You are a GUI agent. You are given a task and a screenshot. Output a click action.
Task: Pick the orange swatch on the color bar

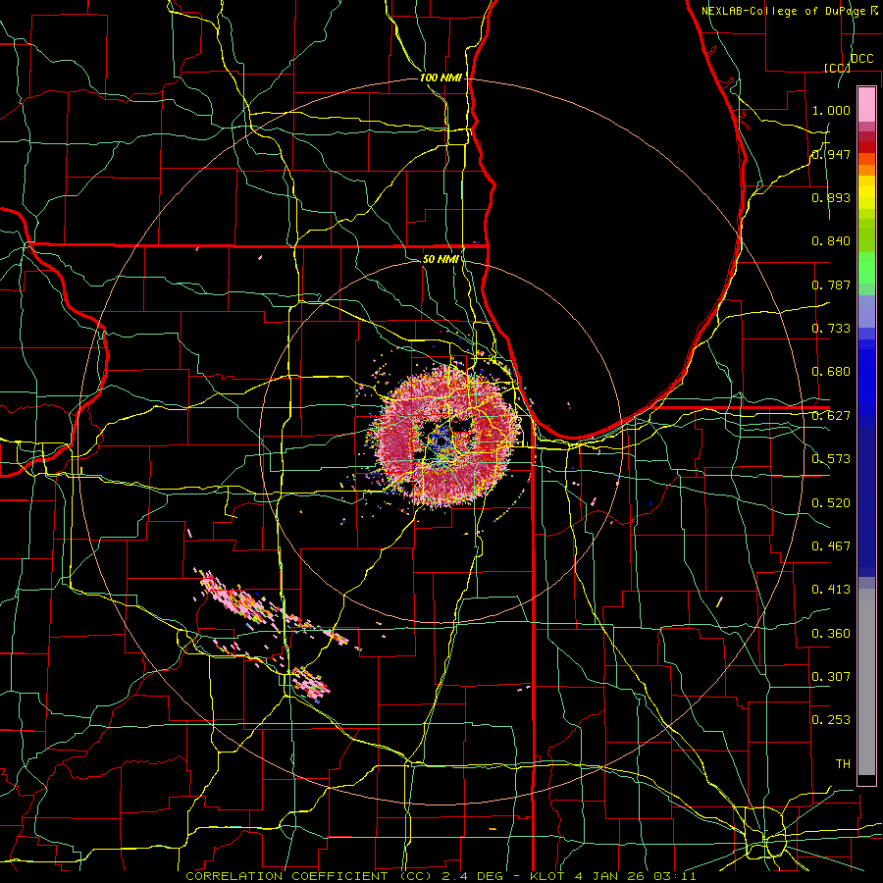(x=866, y=170)
